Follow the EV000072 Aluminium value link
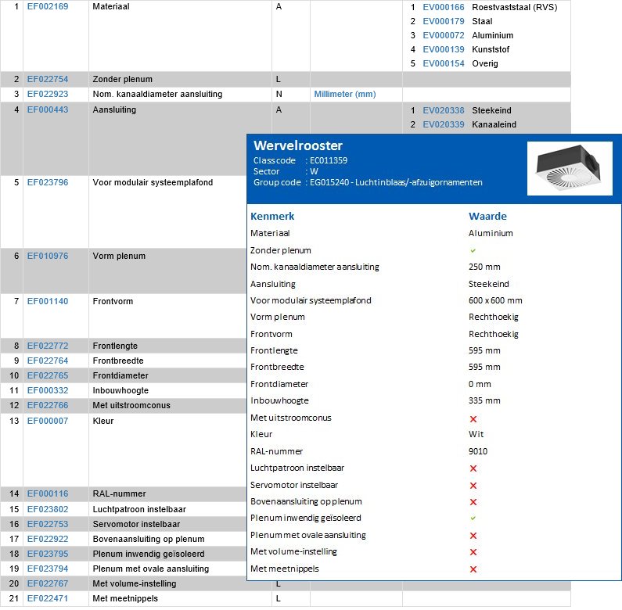This screenshot has width=622, height=610. click(x=444, y=35)
